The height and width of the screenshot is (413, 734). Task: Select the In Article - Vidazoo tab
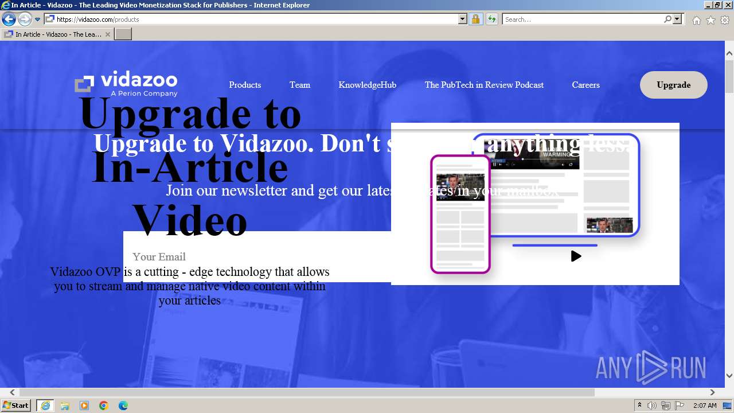click(x=57, y=34)
